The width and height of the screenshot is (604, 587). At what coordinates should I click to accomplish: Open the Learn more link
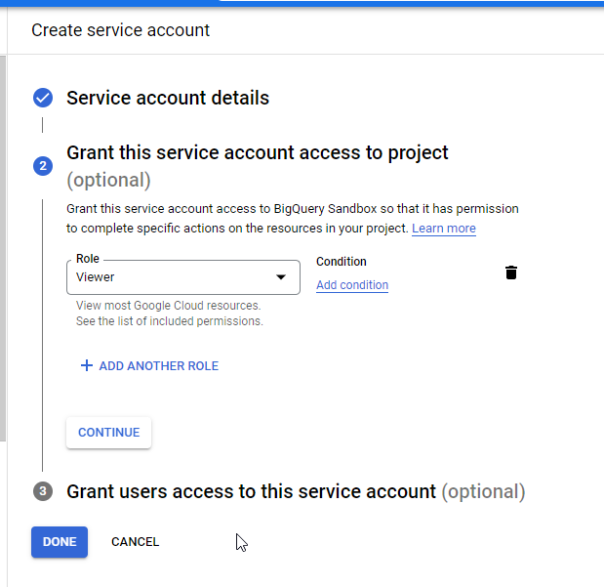click(443, 229)
